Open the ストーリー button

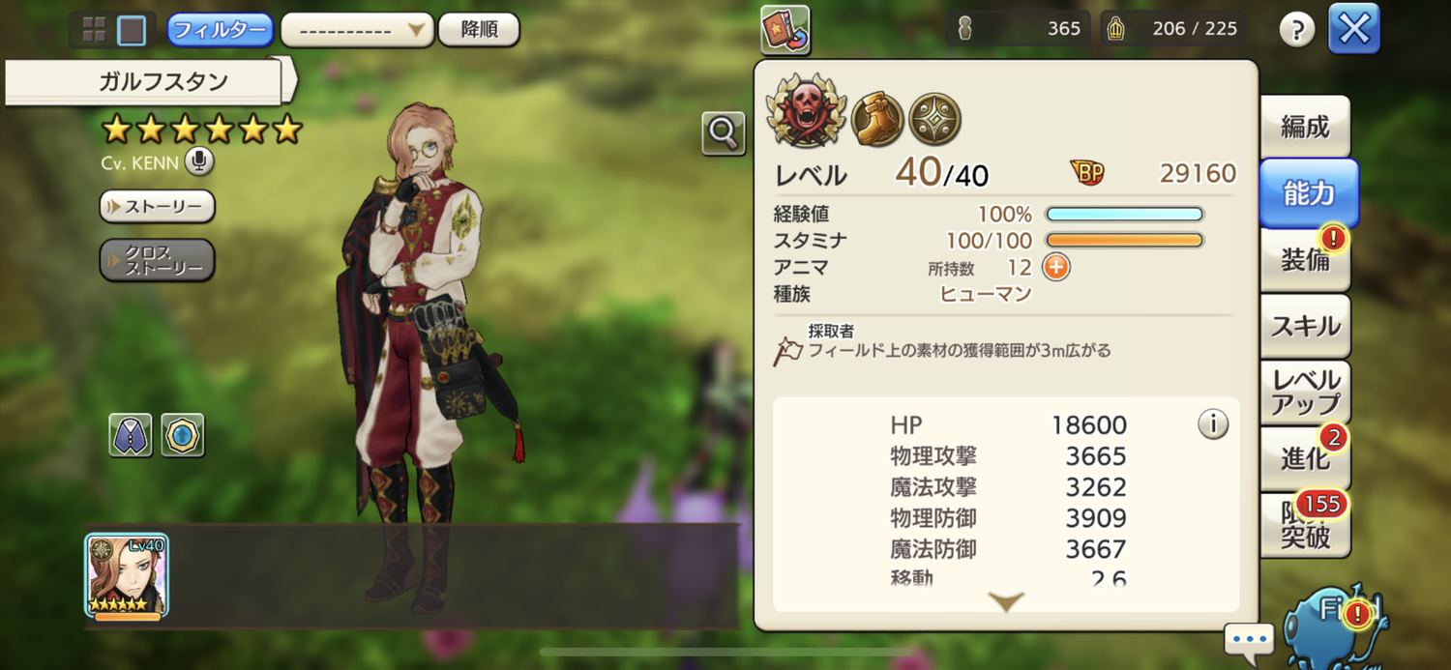point(157,206)
